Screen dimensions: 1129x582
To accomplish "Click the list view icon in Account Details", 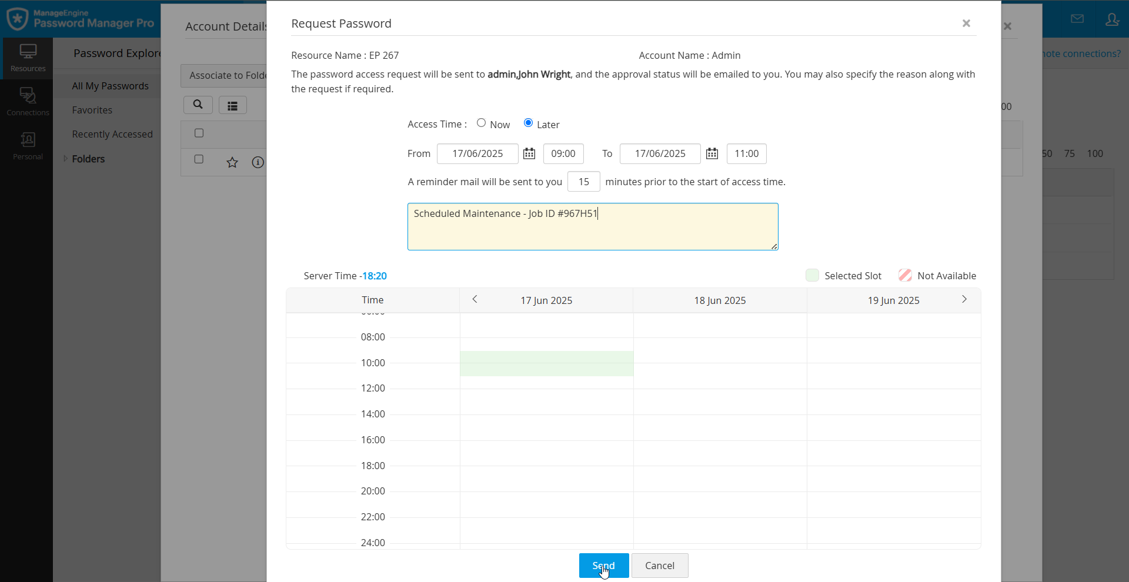I will click(233, 105).
